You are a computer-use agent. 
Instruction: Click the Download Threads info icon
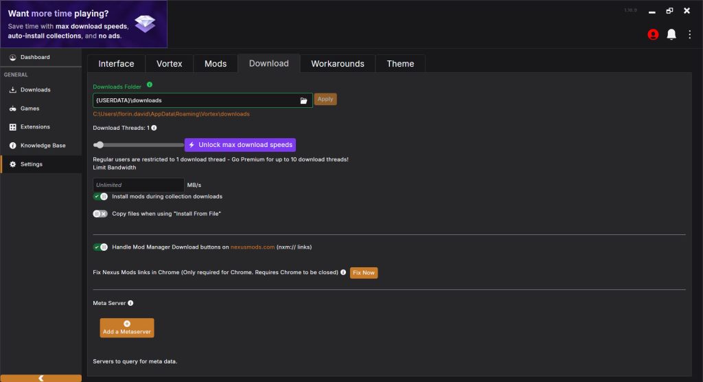pos(154,128)
